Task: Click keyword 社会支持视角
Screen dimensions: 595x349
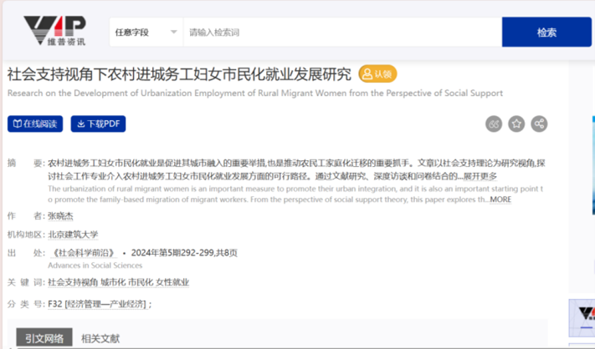Action: point(73,282)
